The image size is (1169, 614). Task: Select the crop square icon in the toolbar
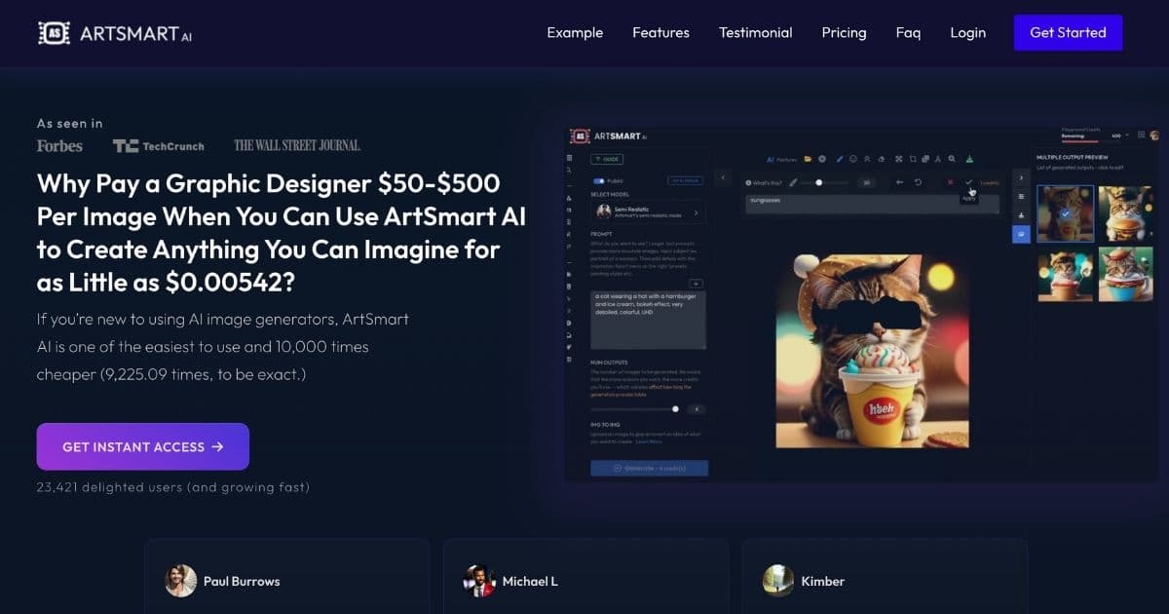[x=912, y=159]
